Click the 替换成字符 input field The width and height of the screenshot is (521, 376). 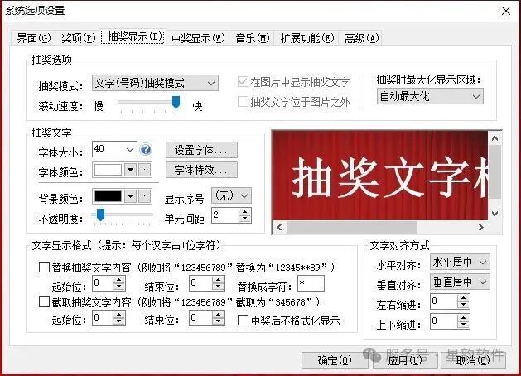pyautogui.click(x=311, y=283)
